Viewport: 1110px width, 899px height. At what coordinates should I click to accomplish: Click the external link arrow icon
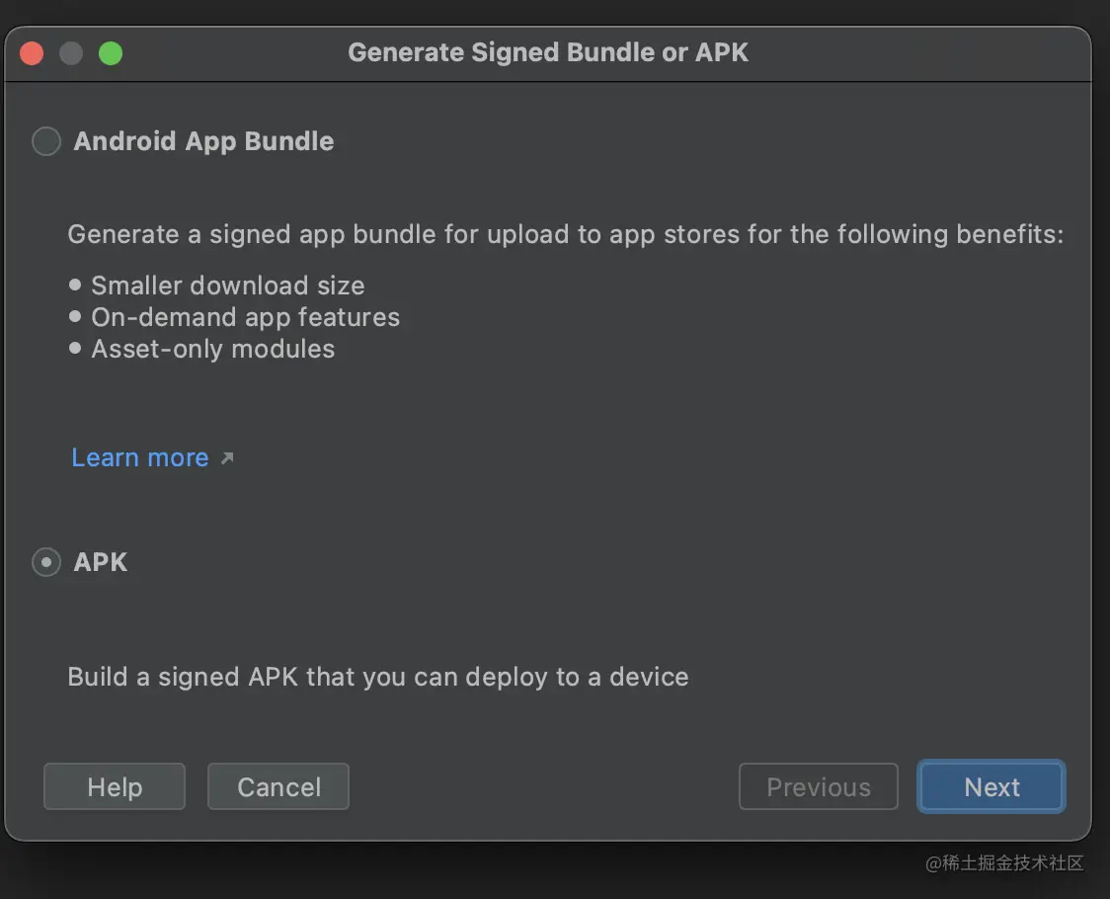(227, 458)
